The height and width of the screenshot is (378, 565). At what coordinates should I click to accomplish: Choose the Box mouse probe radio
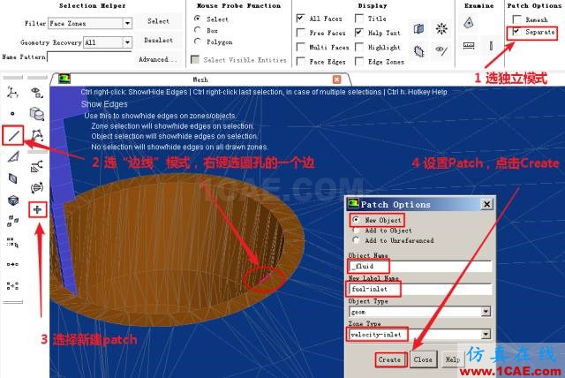[x=197, y=30]
